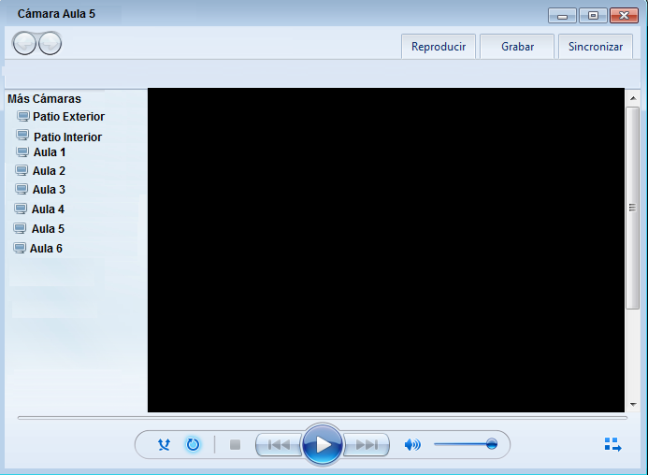648x475 pixels.
Task: Click the Aula 5 monitor icon
Action: [x=20, y=228]
